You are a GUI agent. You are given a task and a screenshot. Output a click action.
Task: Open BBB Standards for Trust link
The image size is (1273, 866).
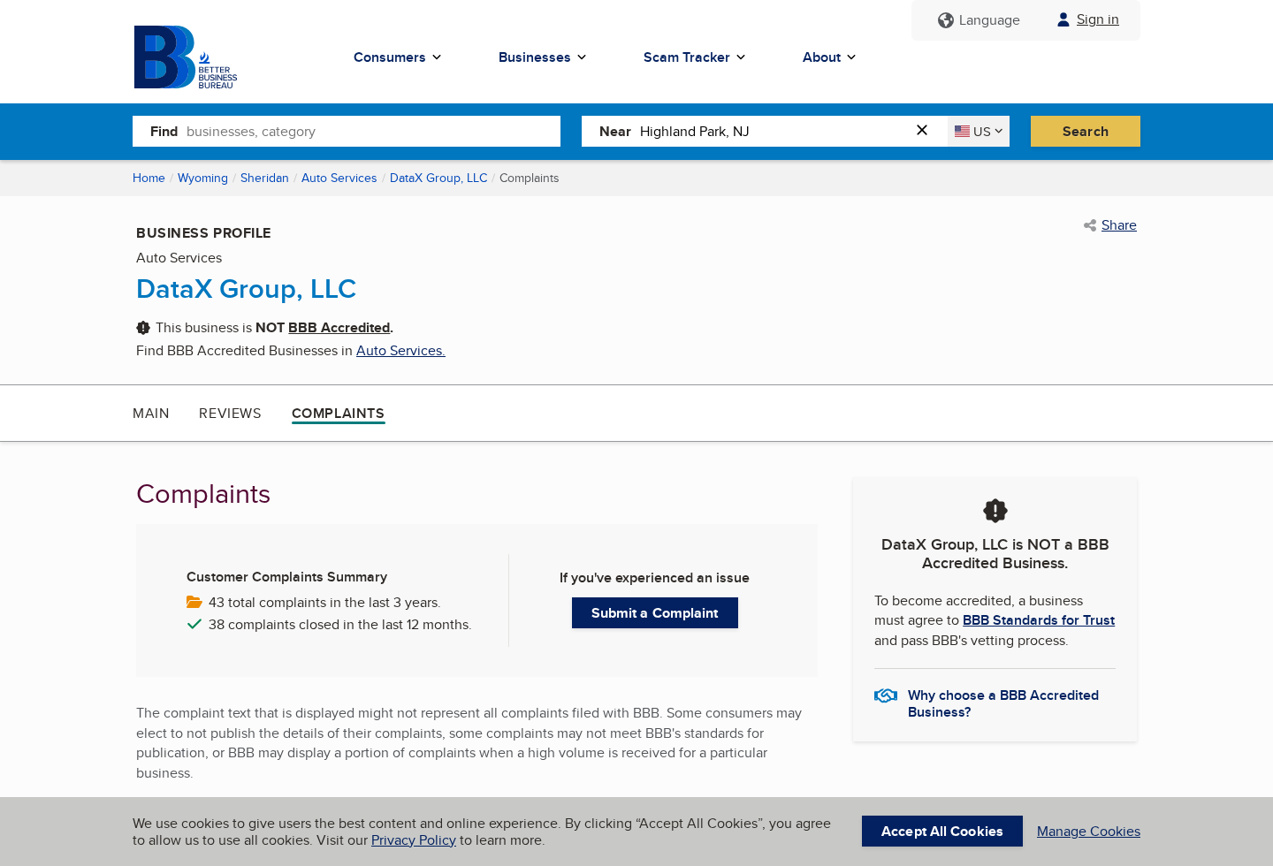1039,620
